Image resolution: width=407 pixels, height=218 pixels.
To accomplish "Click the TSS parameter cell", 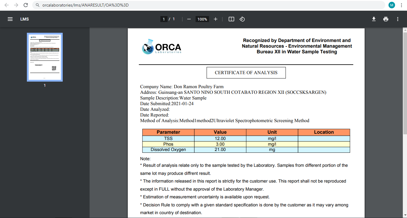I will [x=168, y=138].
